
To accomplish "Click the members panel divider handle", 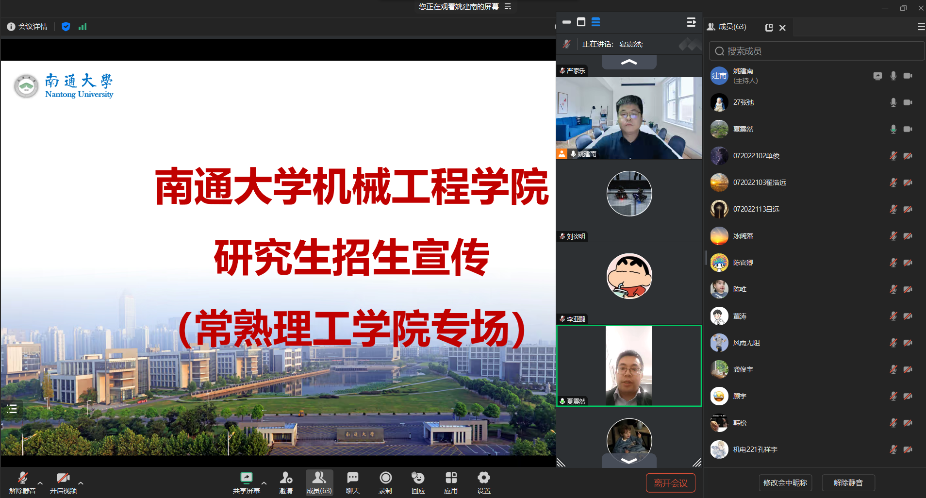I will [x=706, y=257].
